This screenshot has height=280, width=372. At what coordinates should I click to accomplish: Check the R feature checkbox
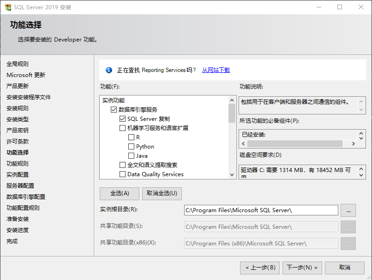pyautogui.click(x=131, y=137)
